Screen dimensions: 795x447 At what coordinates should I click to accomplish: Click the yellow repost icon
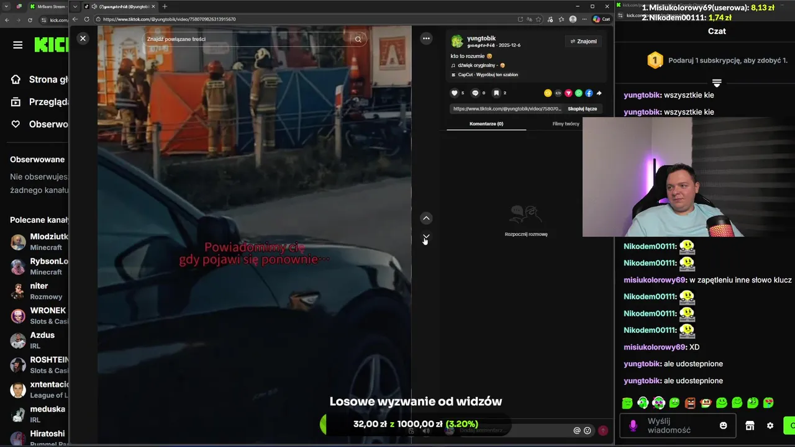tap(548, 93)
